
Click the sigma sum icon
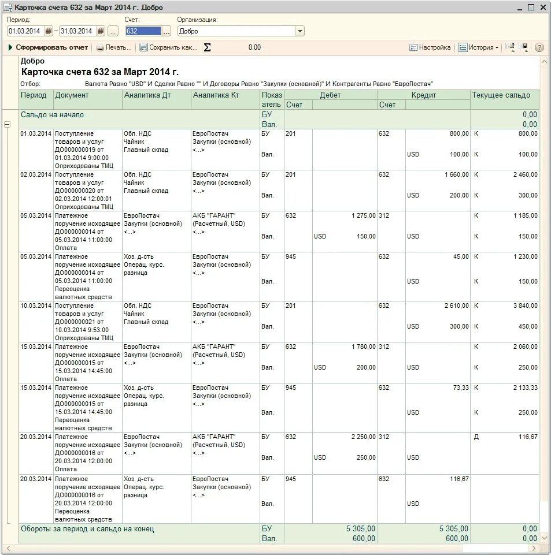[208, 47]
